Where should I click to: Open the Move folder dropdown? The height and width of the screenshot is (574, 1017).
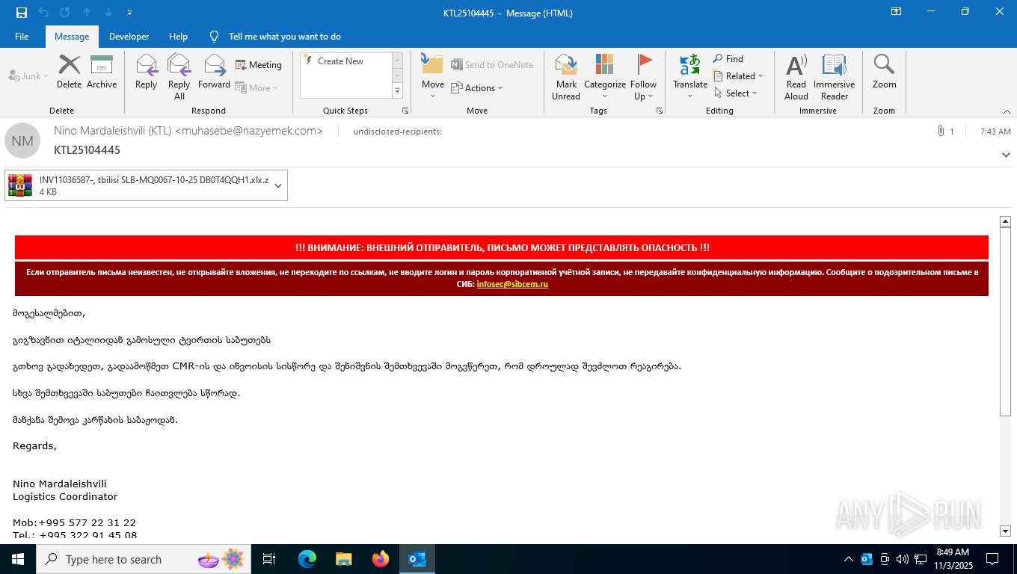(x=432, y=76)
